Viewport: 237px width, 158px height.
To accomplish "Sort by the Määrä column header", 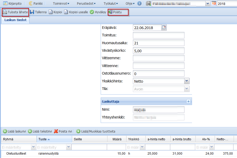I will point(117,139).
